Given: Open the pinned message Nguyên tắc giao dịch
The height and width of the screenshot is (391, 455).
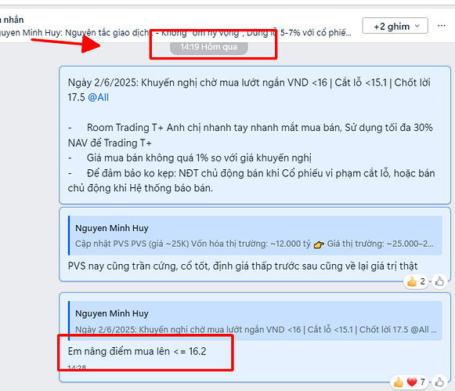Looking at the screenshot, I should (175, 32).
